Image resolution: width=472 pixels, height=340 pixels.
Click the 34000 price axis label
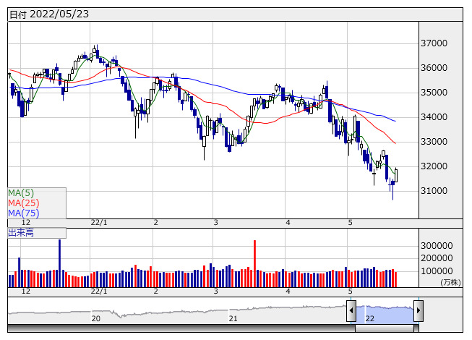434,117
